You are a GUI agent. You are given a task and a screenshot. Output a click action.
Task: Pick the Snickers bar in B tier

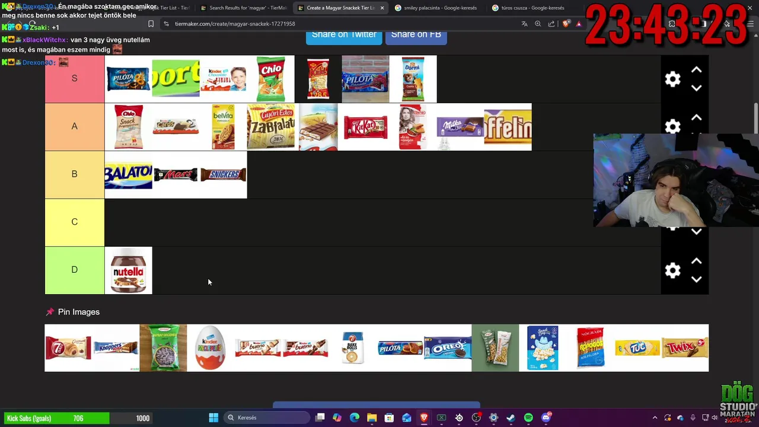[224, 174]
